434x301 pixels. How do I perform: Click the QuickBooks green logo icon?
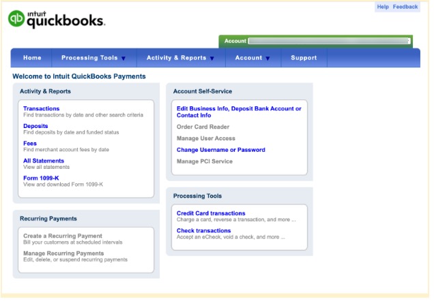(x=16, y=18)
